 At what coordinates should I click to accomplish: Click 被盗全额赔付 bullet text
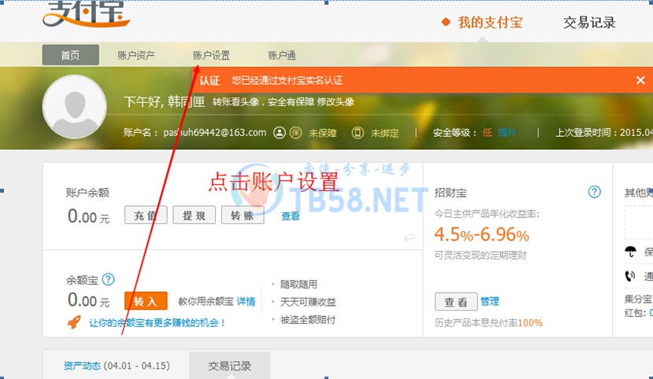(308, 319)
